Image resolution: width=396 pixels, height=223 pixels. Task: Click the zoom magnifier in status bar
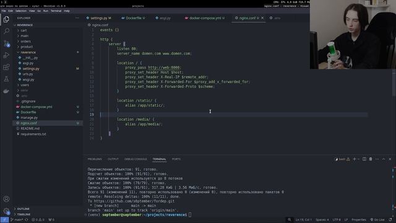point(290,220)
